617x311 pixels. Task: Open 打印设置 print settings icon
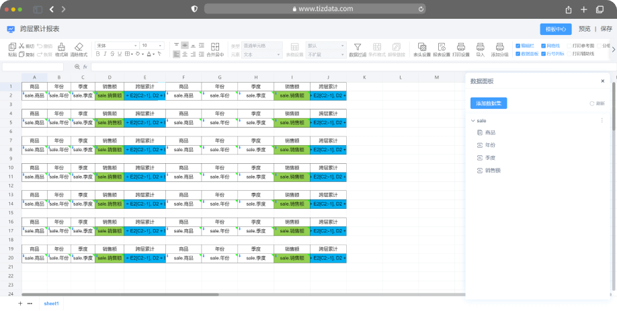coord(461,47)
